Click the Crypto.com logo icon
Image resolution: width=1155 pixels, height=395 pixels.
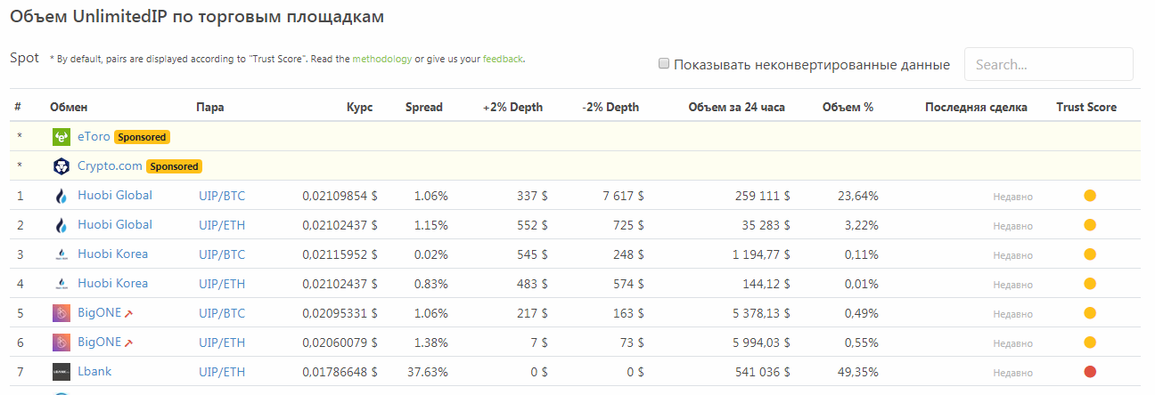[x=61, y=166]
